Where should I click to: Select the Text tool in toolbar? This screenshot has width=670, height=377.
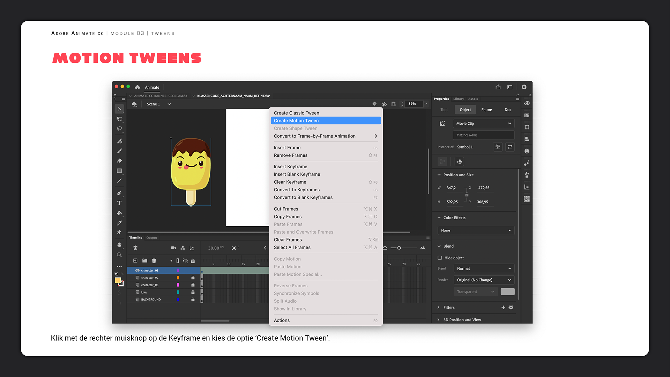point(119,203)
